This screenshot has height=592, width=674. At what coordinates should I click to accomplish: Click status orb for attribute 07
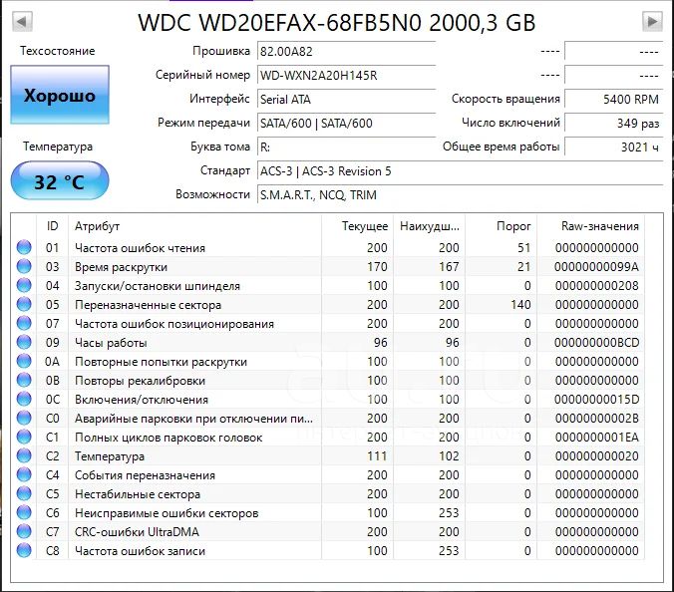point(24,323)
